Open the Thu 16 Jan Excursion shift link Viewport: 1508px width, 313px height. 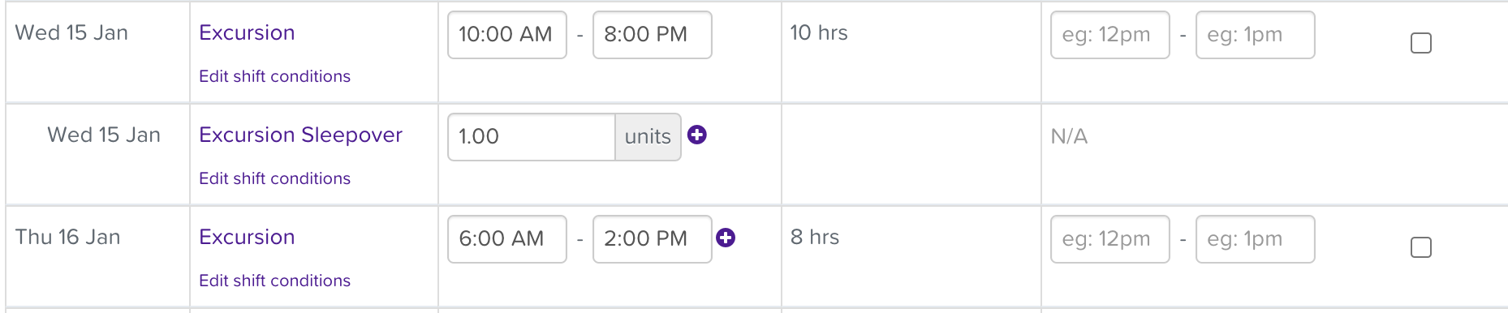click(247, 237)
